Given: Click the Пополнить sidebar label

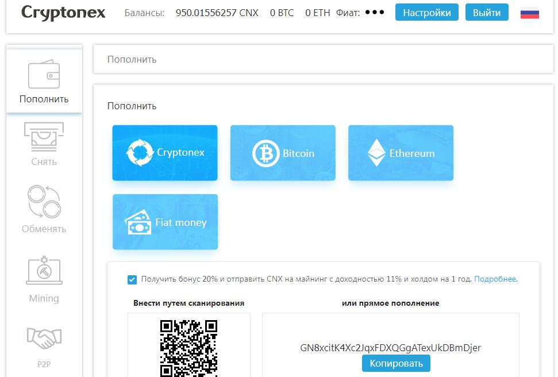Looking at the screenshot, I should pyautogui.click(x=44, y=99).
